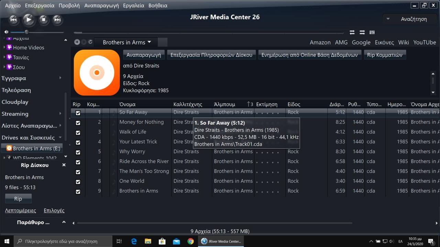Click the volume slider track

pos(45,32)
